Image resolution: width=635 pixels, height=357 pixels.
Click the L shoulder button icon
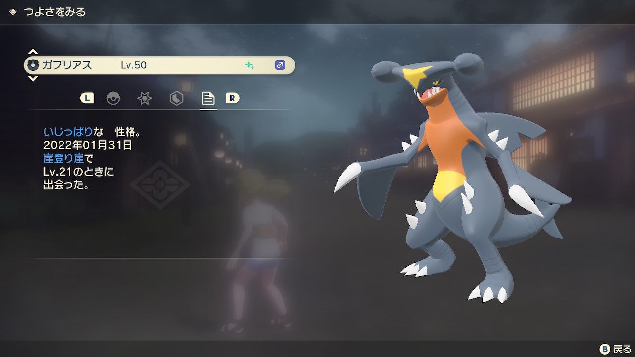[x=87, y=98]
